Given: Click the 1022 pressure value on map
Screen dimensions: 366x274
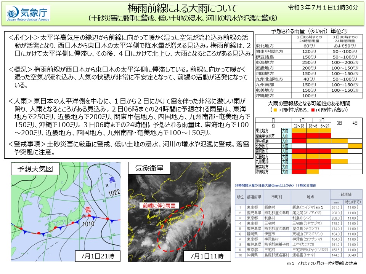Looking at the screenshot, I should 114,193.
